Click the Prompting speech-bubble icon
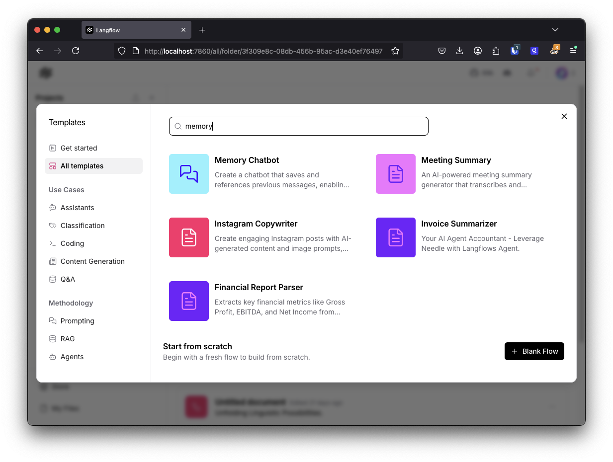 pyautogui.click(x=53, y=321)
